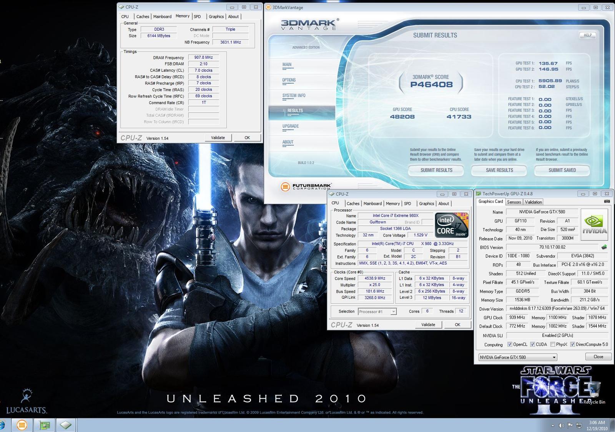Screen dimensions: 615x432
Task: Click the HELP button in 3DMark
Action: pos(588,35)
